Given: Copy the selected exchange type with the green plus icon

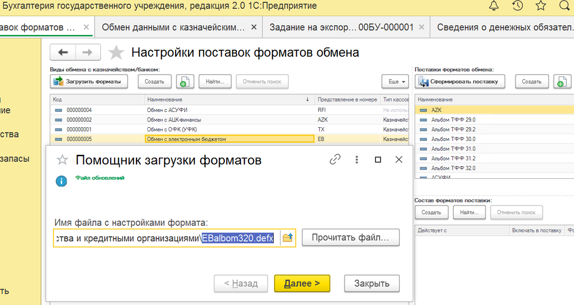Looking at the screenshot, I should tap(185, 82).
